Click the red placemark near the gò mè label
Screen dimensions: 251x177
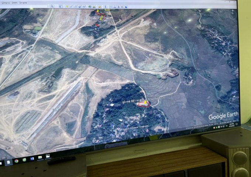(x=142, y=104)
